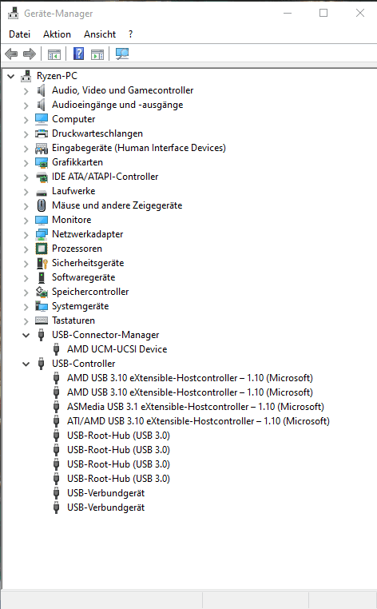Click the show/hide console tree icon

click(x=54, y=54)
